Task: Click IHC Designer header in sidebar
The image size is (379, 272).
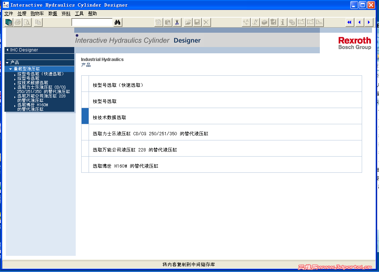Action: click(x=39, y=50)
